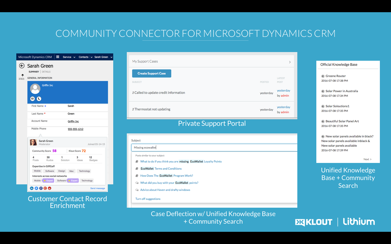The width and height of the screenshot is (391, 244).
Task: Open Solar Soloutions1 article
Action: pos(337,106)
